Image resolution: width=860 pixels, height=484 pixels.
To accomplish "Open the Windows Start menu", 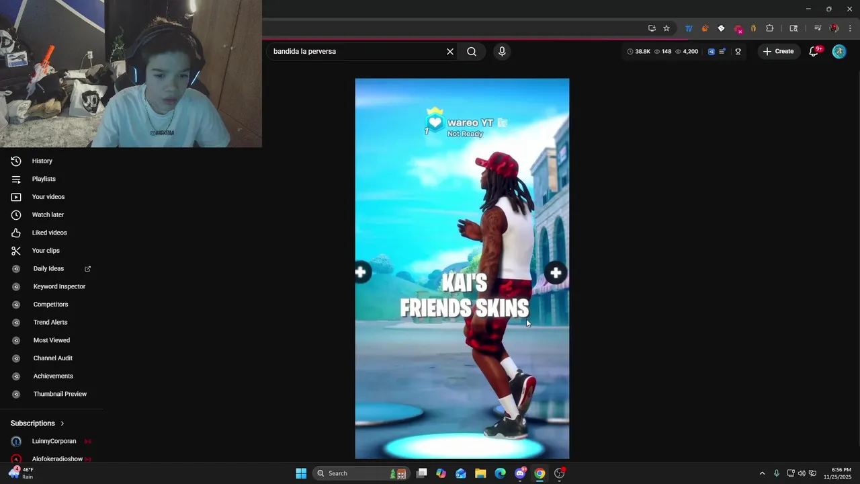I will pyautogui.click(x=301, y=473).
